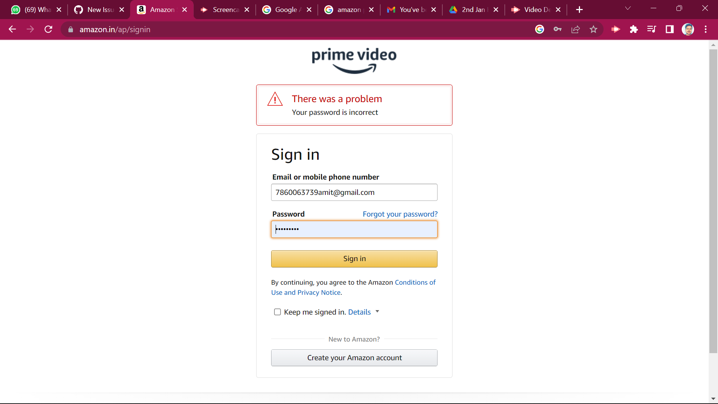Open the share this page icon

point(576,29)
